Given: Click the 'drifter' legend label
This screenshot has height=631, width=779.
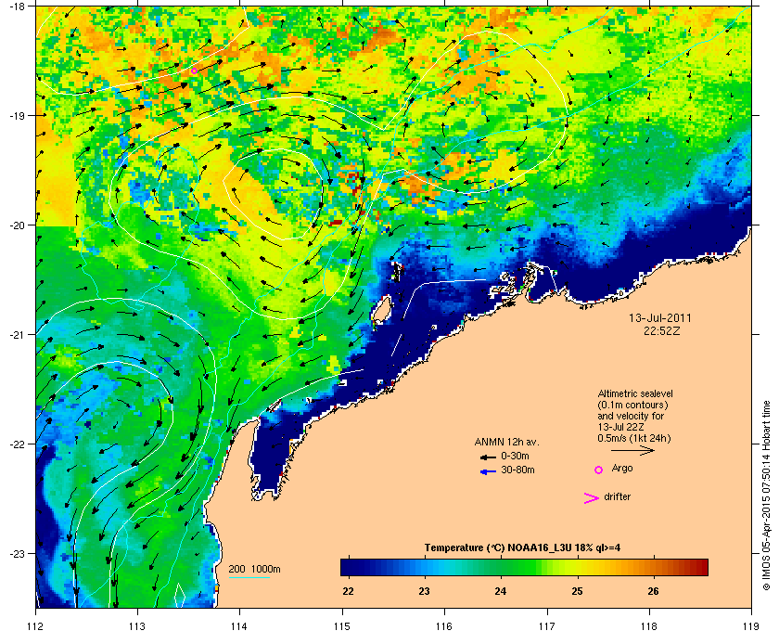Looking at the screenshot, I should pyautogui.click(x=617, y=496).
